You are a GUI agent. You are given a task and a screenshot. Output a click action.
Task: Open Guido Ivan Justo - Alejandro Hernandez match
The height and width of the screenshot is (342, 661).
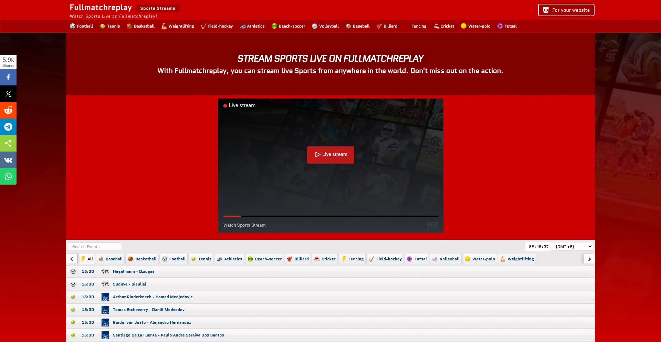click(x=152, y=322)
